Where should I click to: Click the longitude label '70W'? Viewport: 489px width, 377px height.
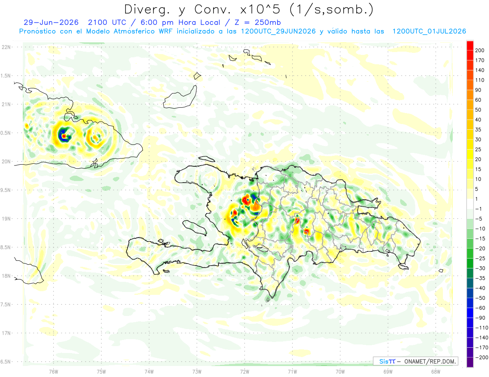(340, 372)
